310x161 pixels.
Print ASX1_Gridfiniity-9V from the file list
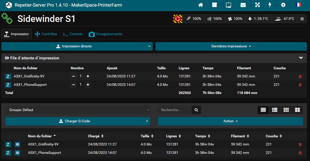pos(8,144)
